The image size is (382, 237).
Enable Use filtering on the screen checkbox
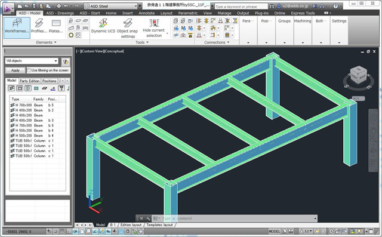pyautogui.click(x=29, y=70)
